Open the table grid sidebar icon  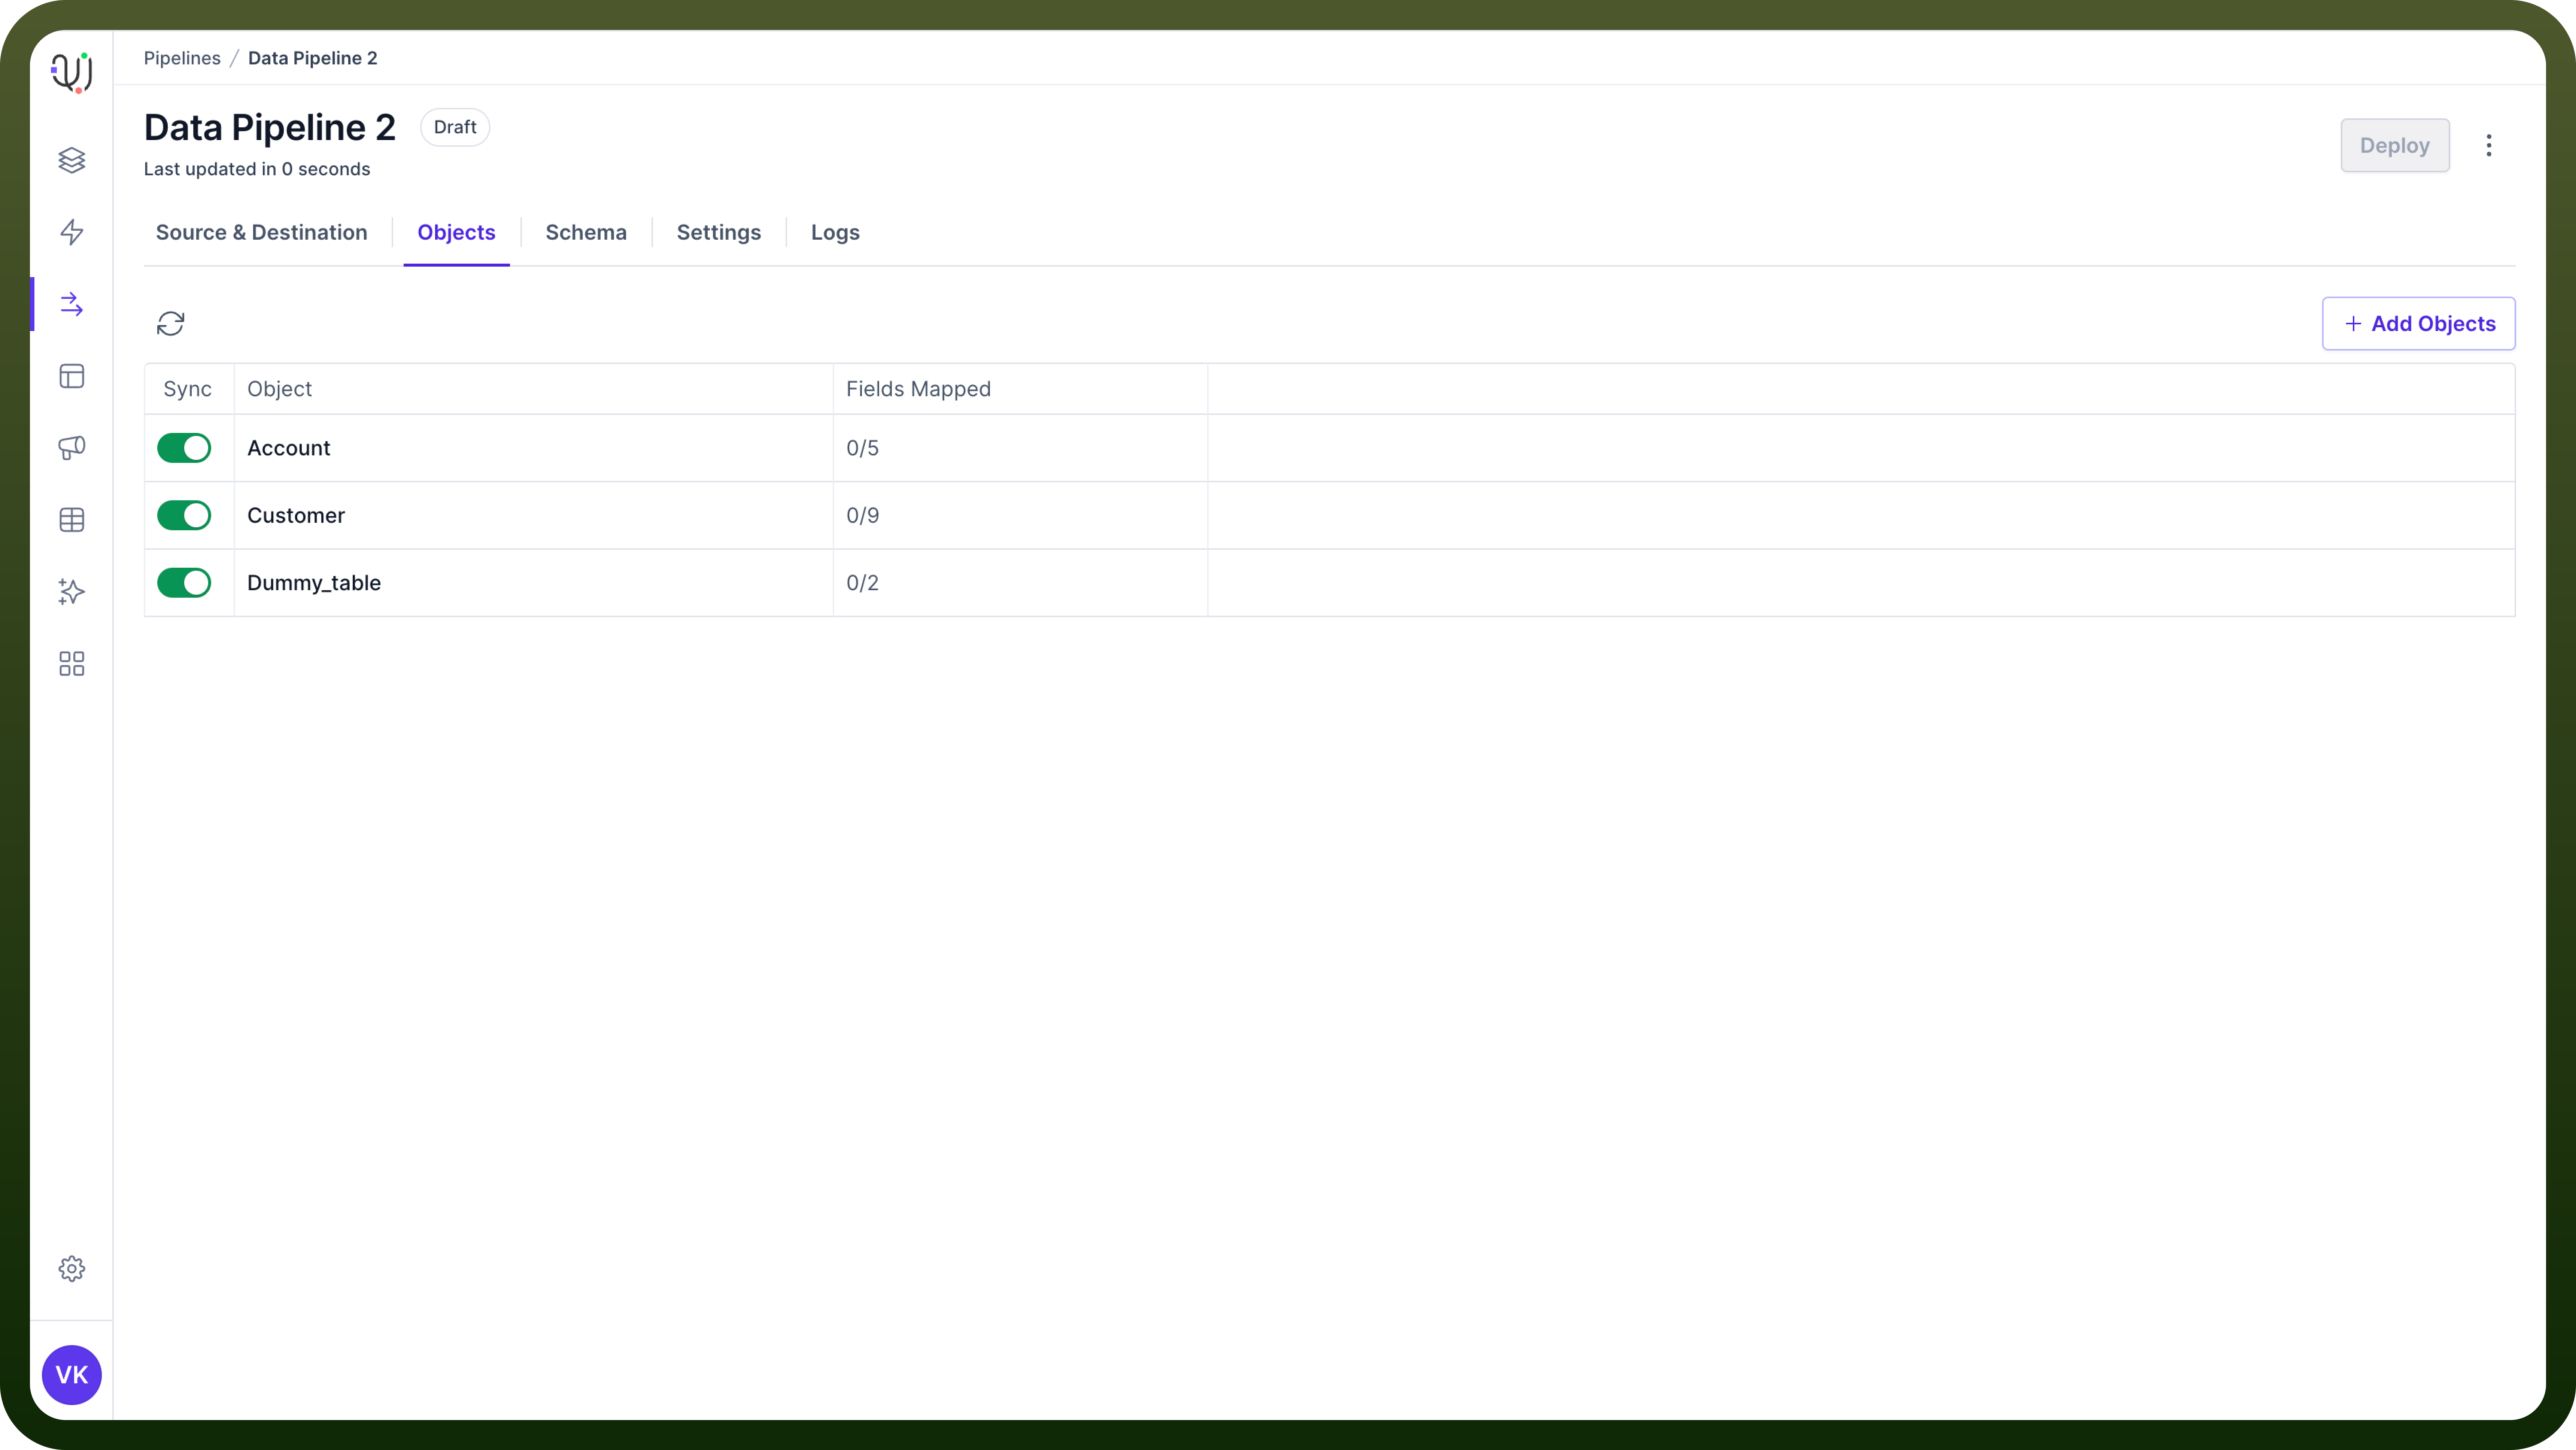[72, 520]
